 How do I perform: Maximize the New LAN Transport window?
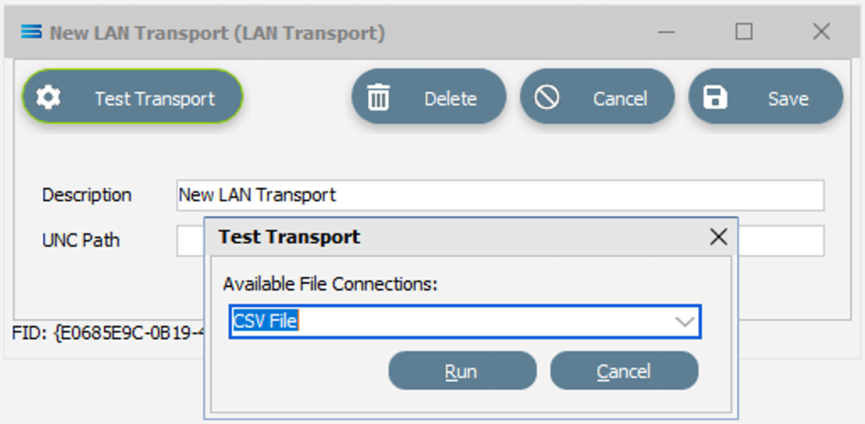[x=743, y=32]
